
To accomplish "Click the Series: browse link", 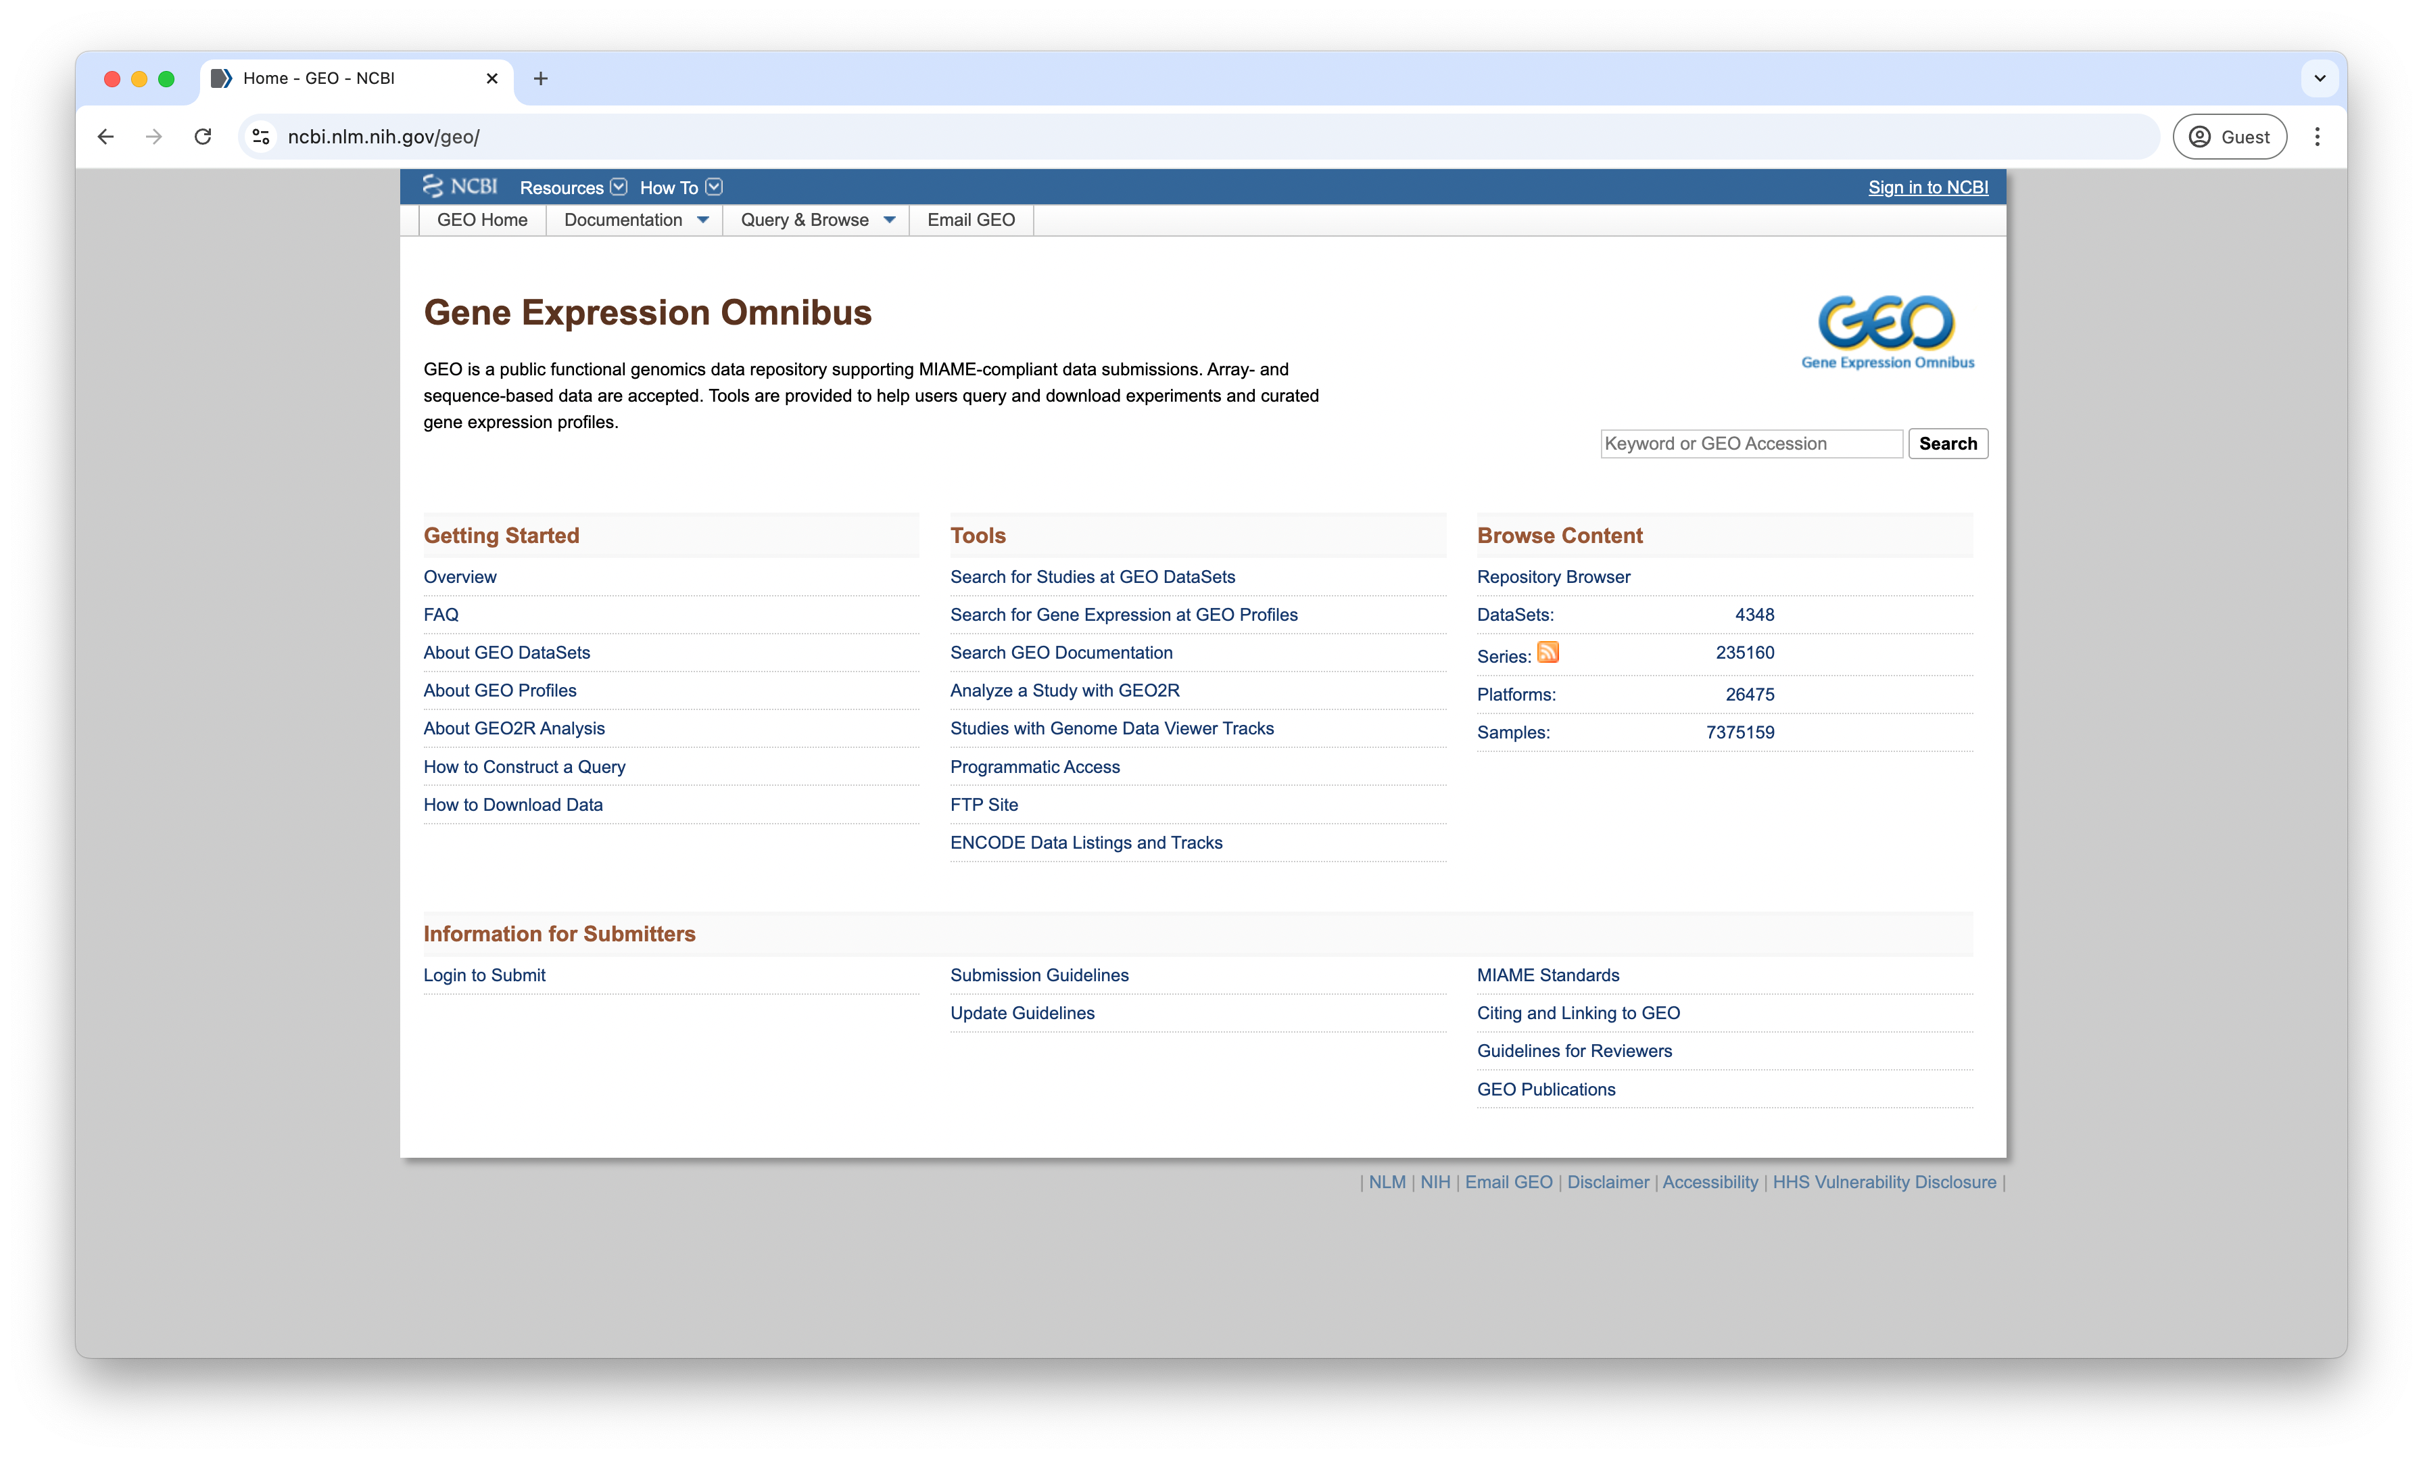I will coord(1504,656).
